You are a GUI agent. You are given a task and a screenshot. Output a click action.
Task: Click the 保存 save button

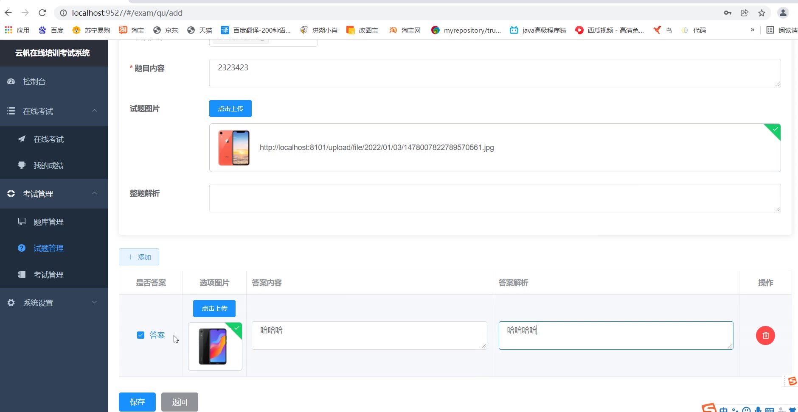[x=137, y=402]
